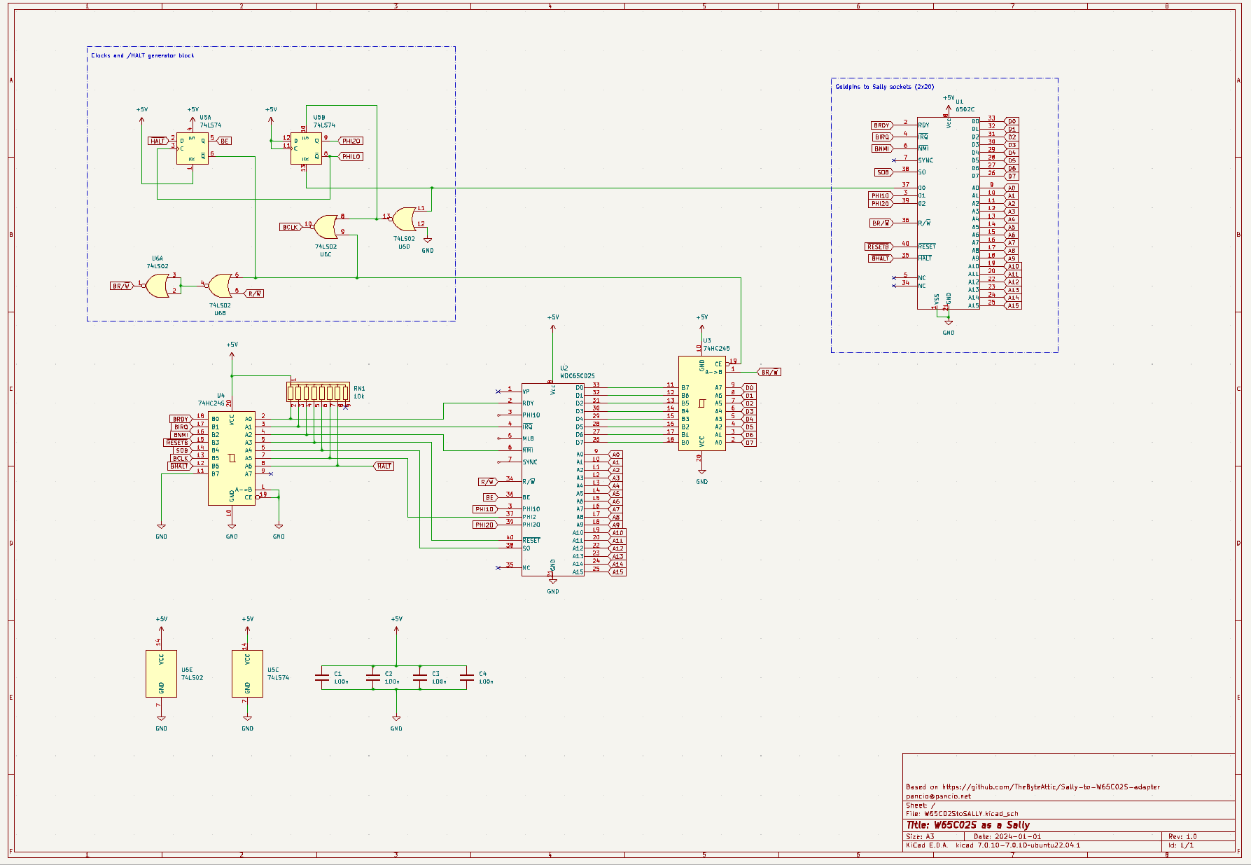Click the +5V symbol above U3
Viewport: 1251px width, 865px height.
pyautogui.click(x=701, y=321)
